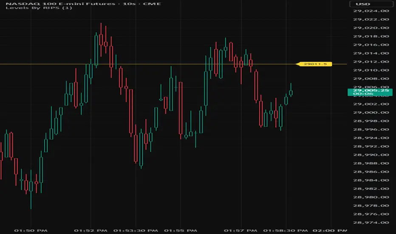Click the 01:50 PM time axis label
Viewport: 396px width, 234px height.
tap(31, 231)
